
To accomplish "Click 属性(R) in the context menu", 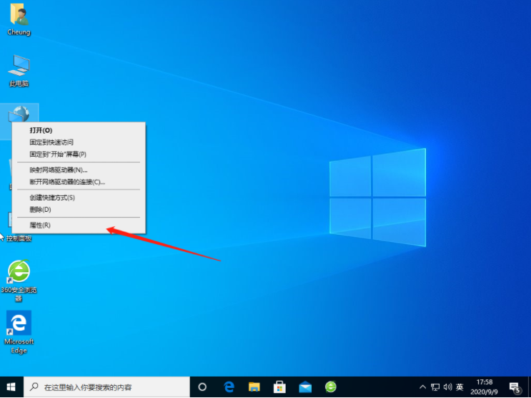I will [40, 225].
